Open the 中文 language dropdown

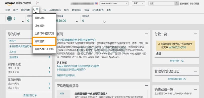point(138,3)
